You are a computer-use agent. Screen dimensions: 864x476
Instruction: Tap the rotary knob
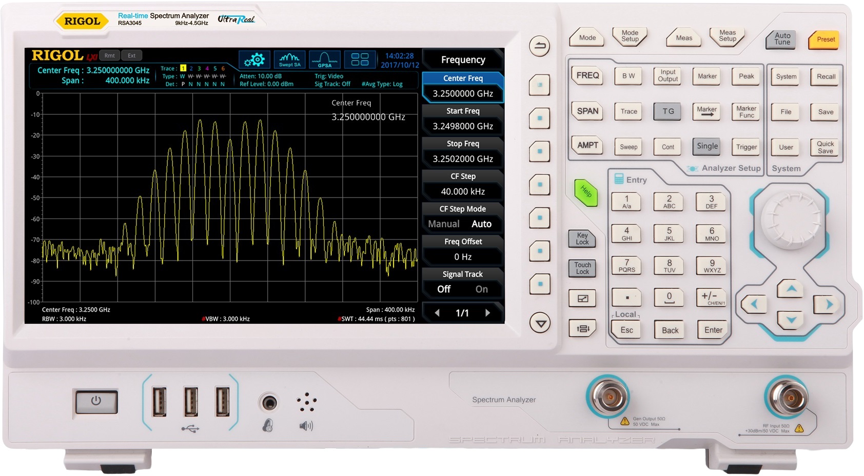[x=791, y=220]
